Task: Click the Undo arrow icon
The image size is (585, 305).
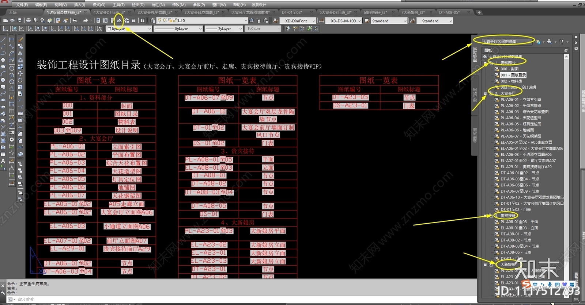Action: [x=75, y=21]
